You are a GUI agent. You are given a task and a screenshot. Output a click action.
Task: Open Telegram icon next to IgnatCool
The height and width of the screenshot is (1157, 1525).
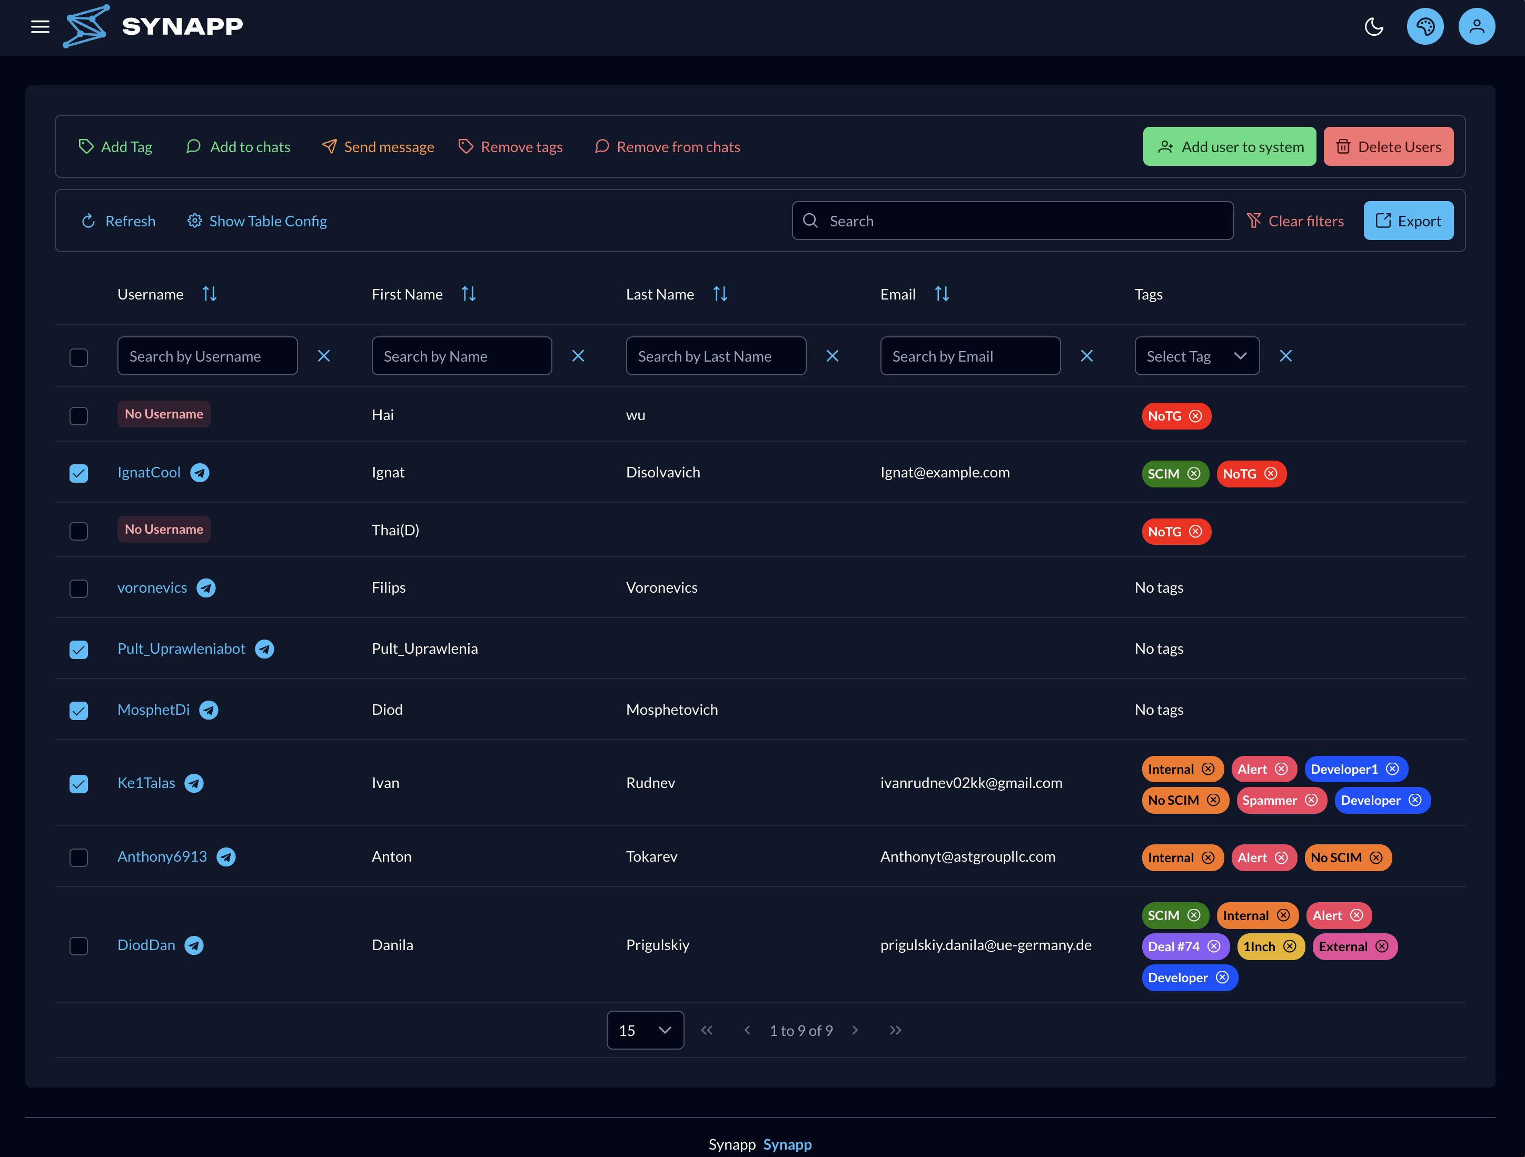pos(200,473)
